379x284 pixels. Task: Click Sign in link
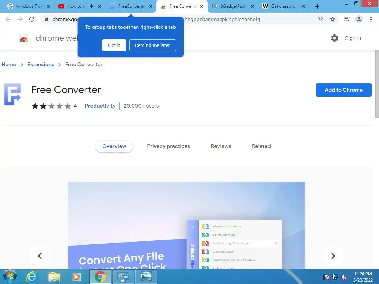[x=353, y=38]
